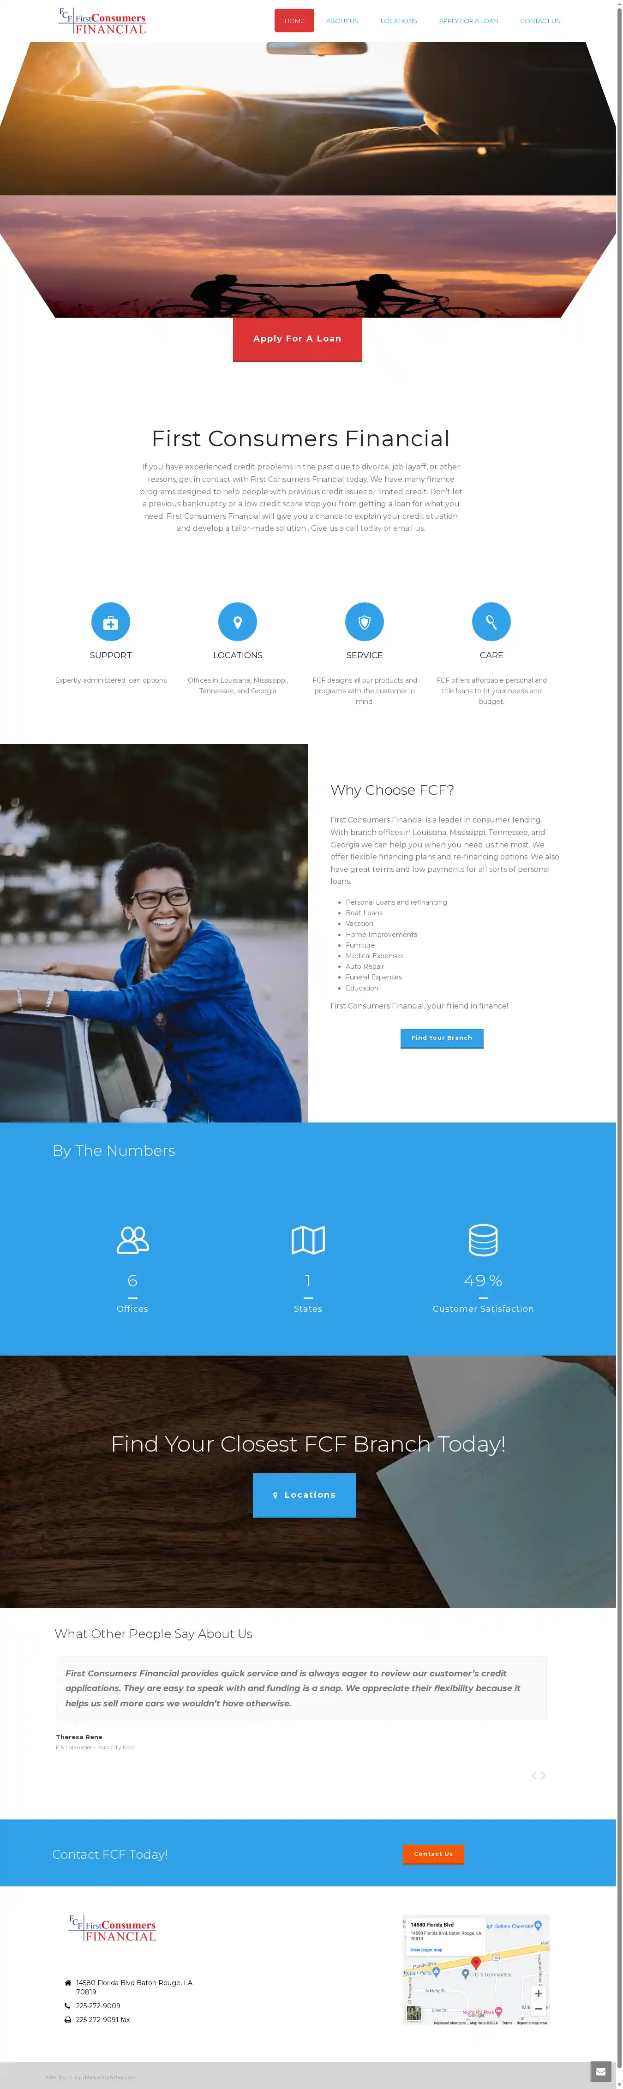
Task: Zoom in on the Google map
Action: (x=539, y=1993)
